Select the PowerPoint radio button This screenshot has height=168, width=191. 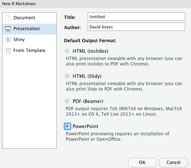click(x=67, y=126)
